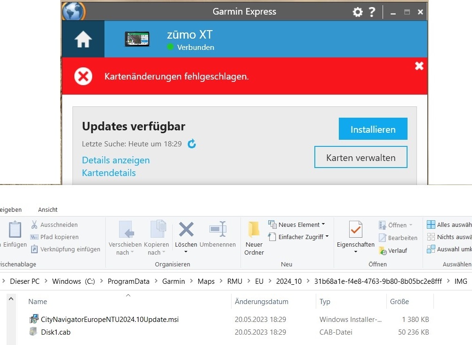The width and height of the screenshot is (472, 345).
Task: Sort files by the Größe column
Action: (x=399, y=302)
